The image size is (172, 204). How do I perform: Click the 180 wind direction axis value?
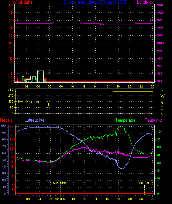tap(11, 101)
